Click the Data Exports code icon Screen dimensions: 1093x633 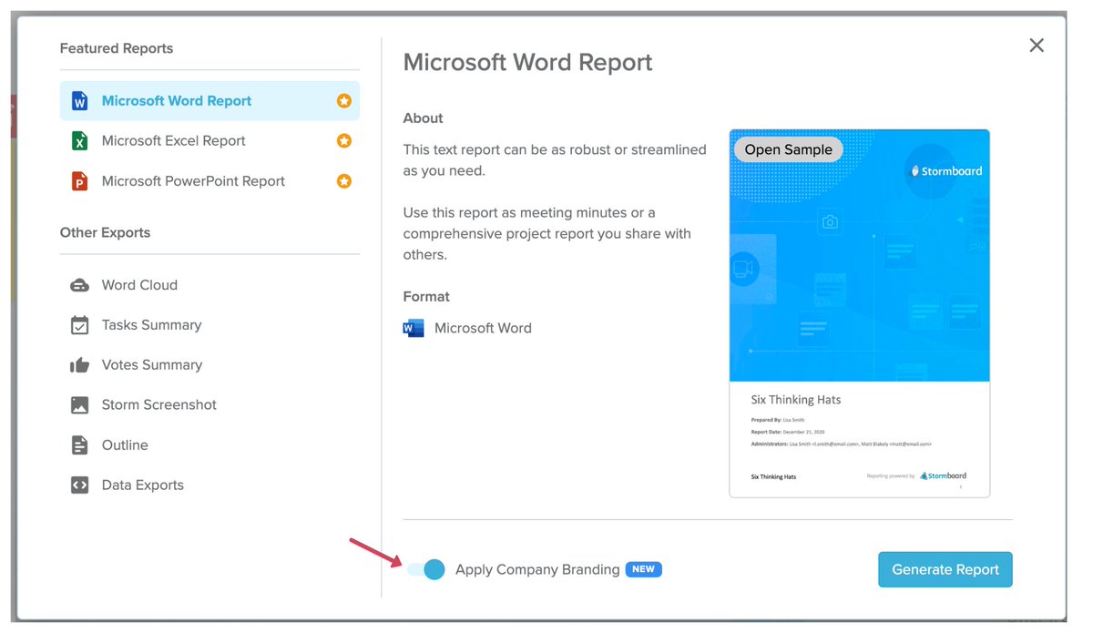coord(81,485)
